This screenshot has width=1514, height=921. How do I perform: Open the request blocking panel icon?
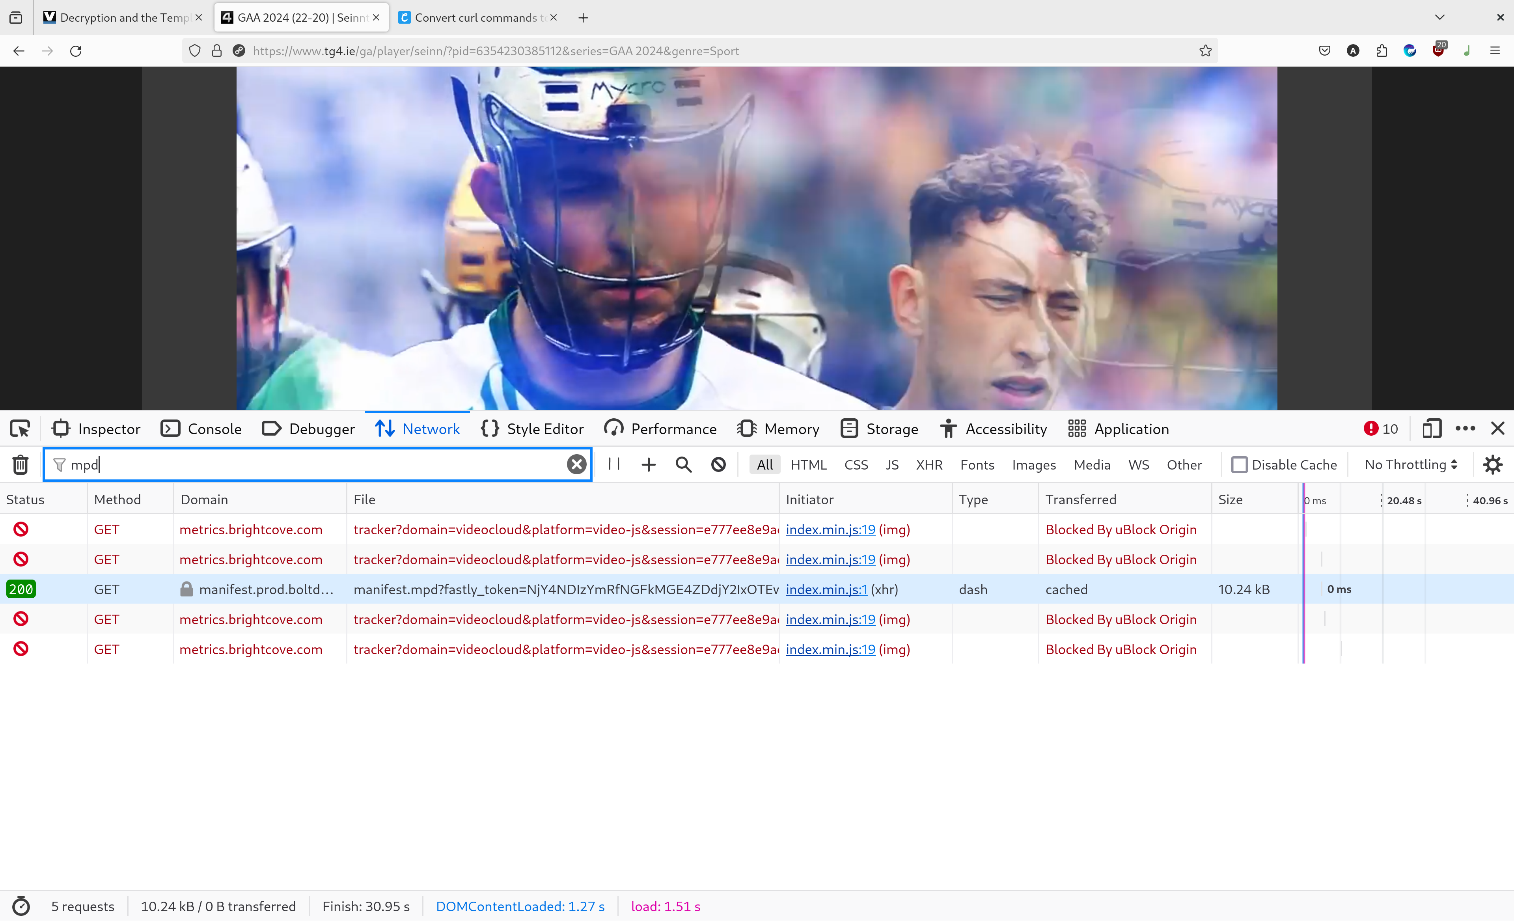[x=718, y=464]
